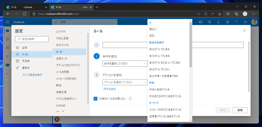The image size is (262, 127).
Task: Open the account profile picture
Action: pyautogui.click(x=254, y=22)
